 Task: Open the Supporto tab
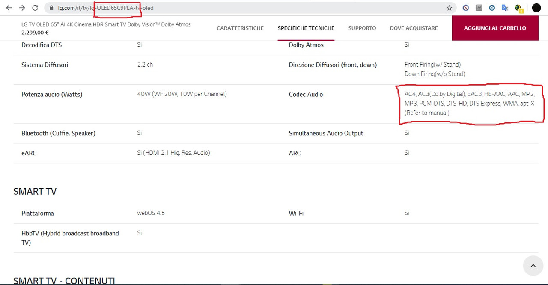(362, 28)
